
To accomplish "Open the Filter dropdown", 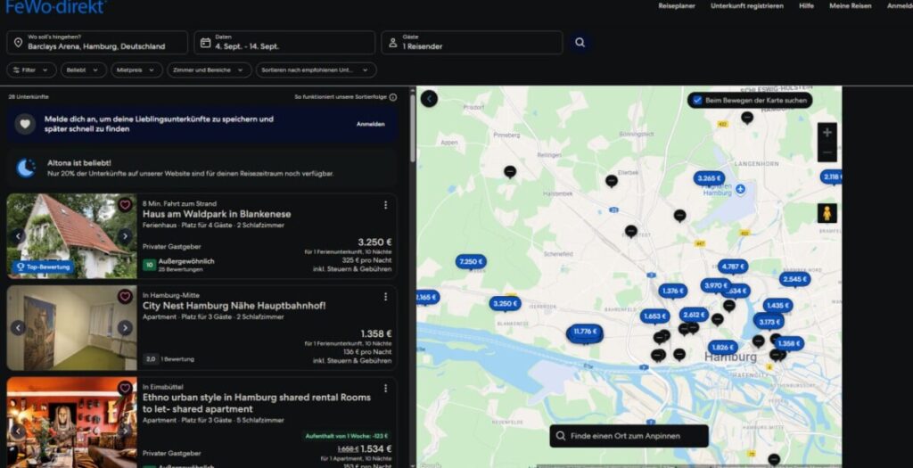I will pos(31,70).
